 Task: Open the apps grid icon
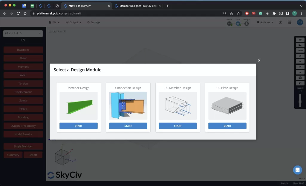[x=289, y=22]
